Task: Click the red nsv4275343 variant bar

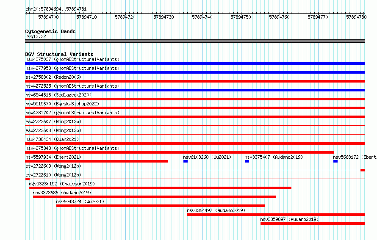Action: [x=179, y=152]
